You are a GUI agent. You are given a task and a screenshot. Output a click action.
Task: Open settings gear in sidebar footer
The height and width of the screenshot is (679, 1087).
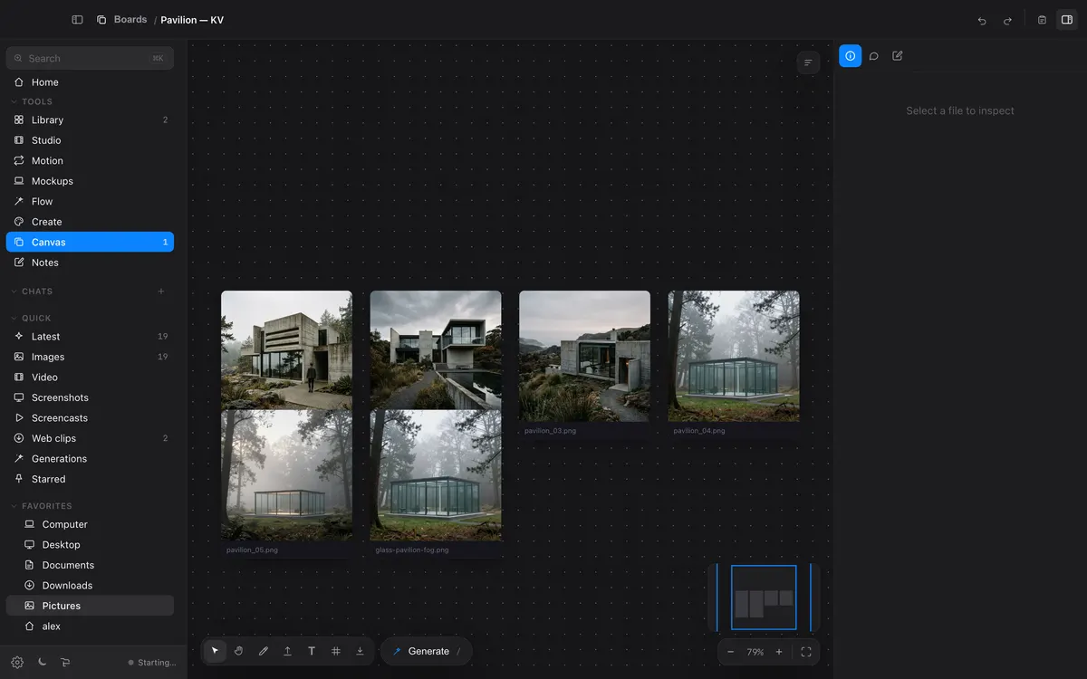17,662
